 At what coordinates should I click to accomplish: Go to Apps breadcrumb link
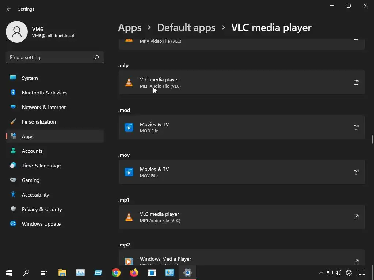[130, 28]
